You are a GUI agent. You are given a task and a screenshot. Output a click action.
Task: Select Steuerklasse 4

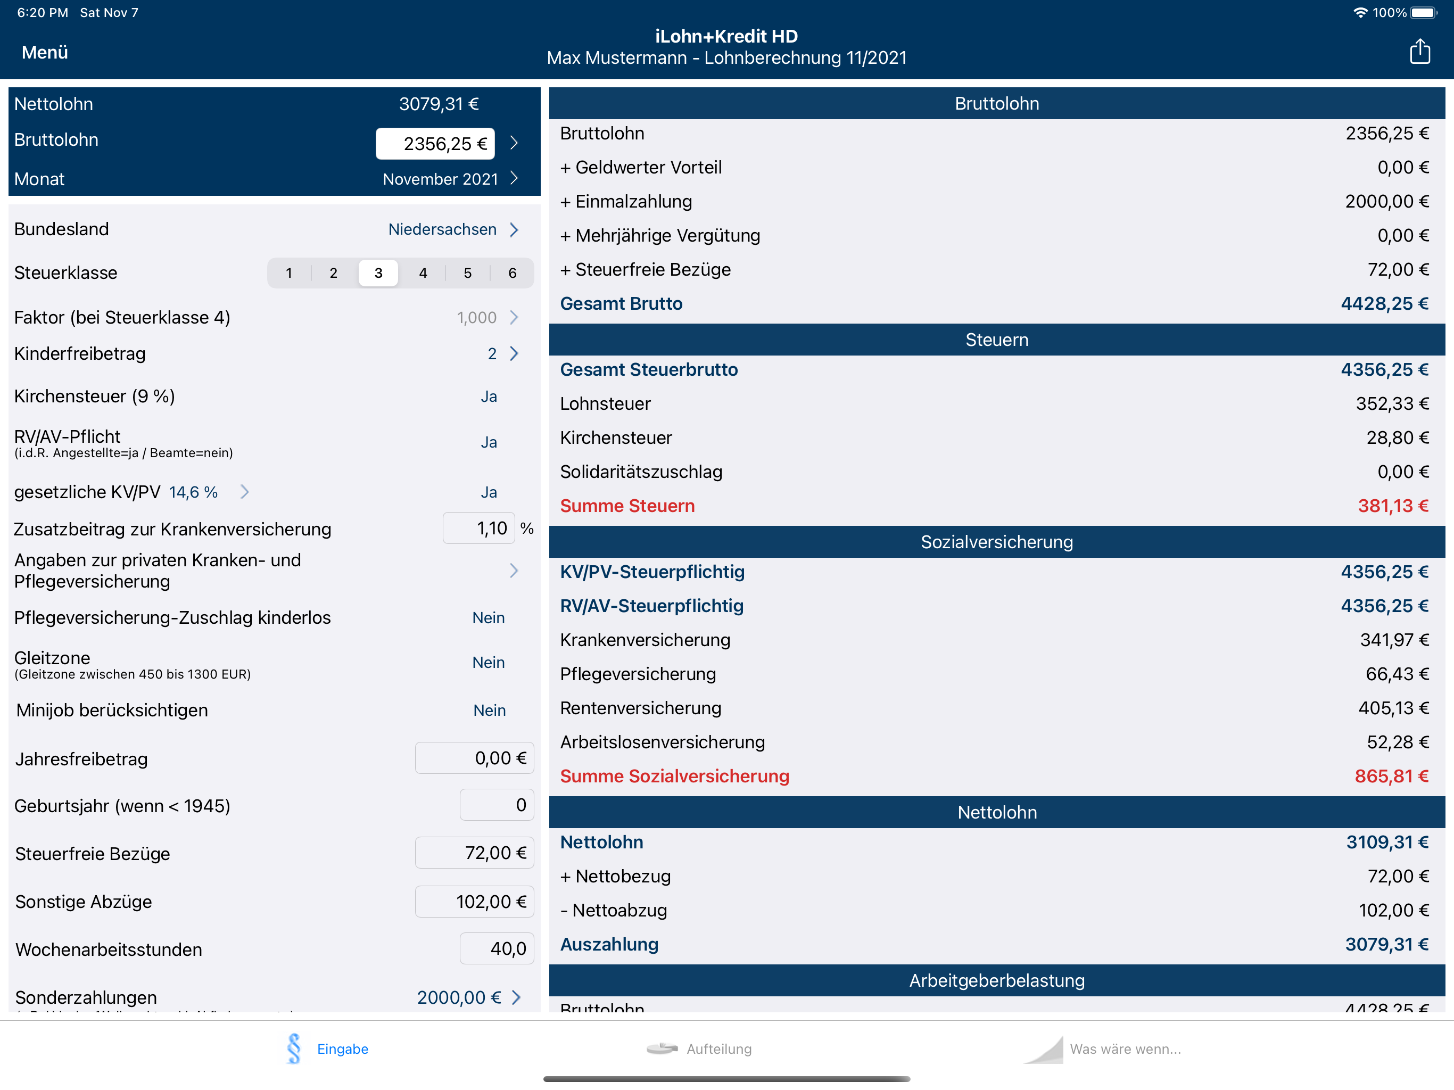[x=423, y=273]
